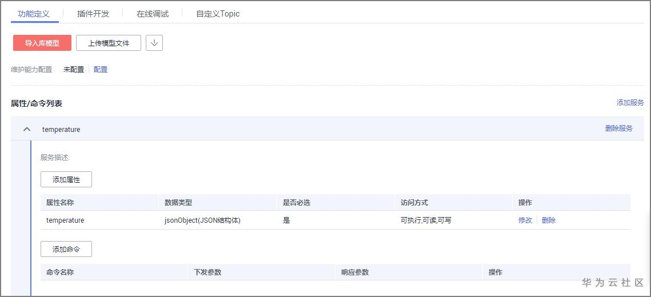Open the 配置 link for maintenance capability
651x297 pixels.
[x=101, y=70]
